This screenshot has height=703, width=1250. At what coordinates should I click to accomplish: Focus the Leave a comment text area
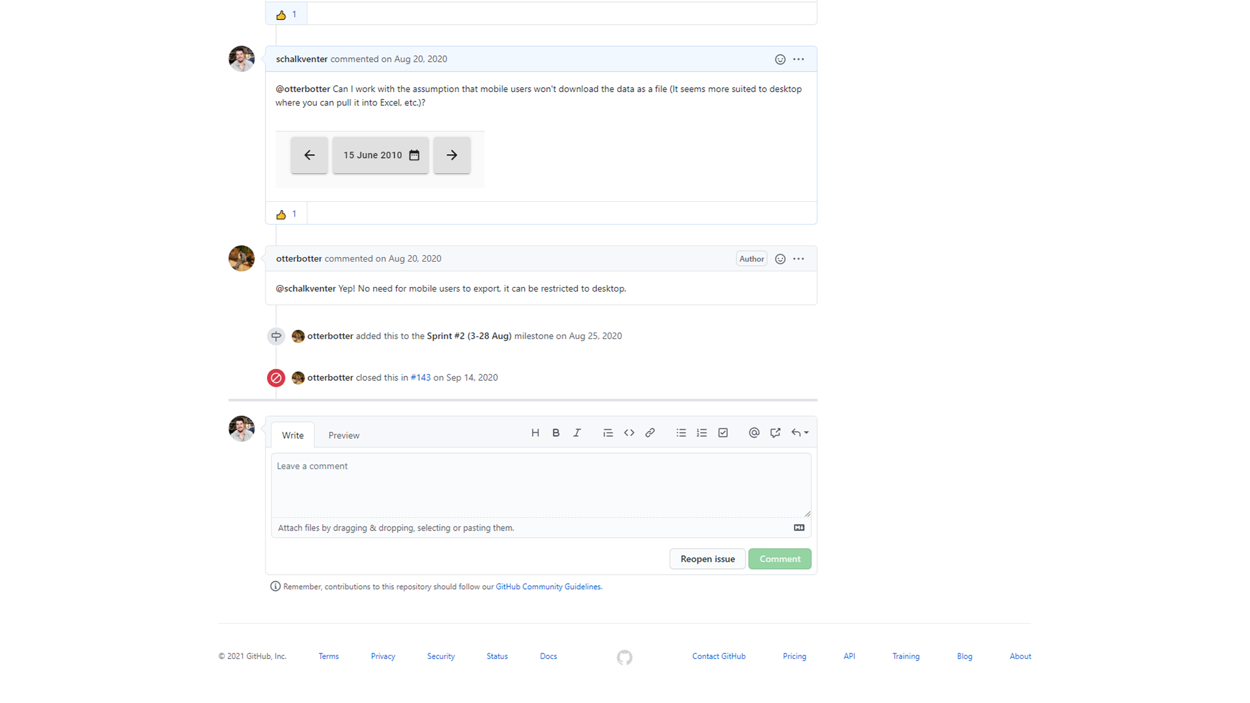pos(540,485)
